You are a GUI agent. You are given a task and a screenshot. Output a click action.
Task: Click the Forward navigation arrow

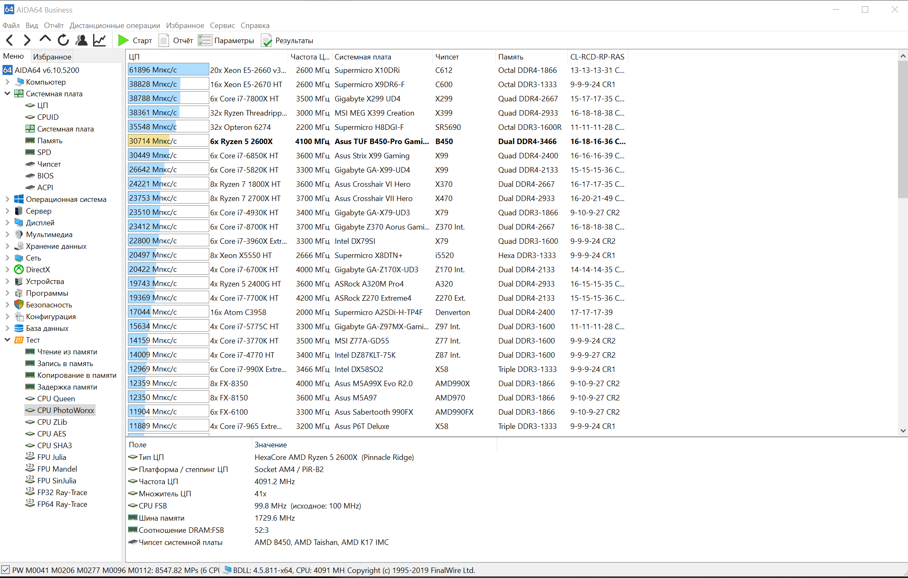coord(27,40)
